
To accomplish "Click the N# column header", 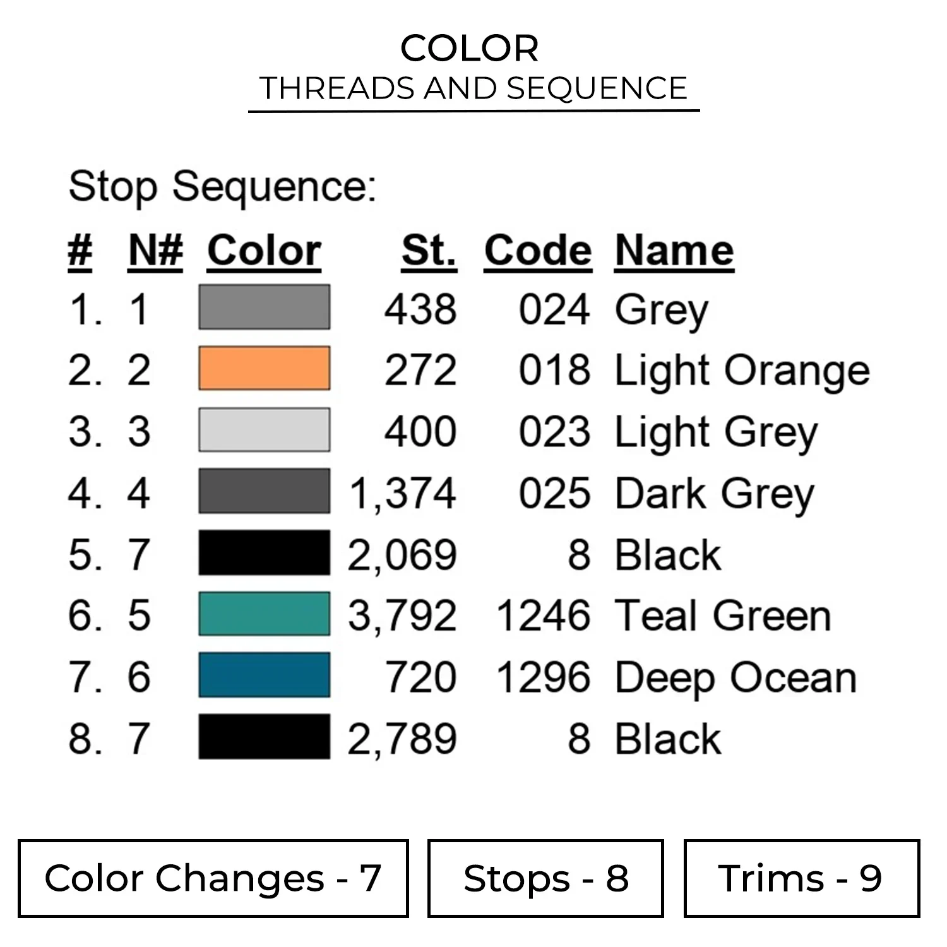I will coord(155,251).
